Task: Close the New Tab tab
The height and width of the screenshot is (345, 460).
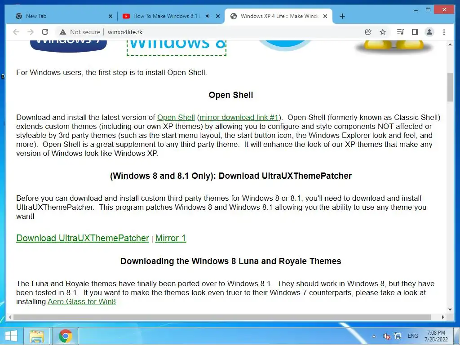Action: [x=111, y=16]
